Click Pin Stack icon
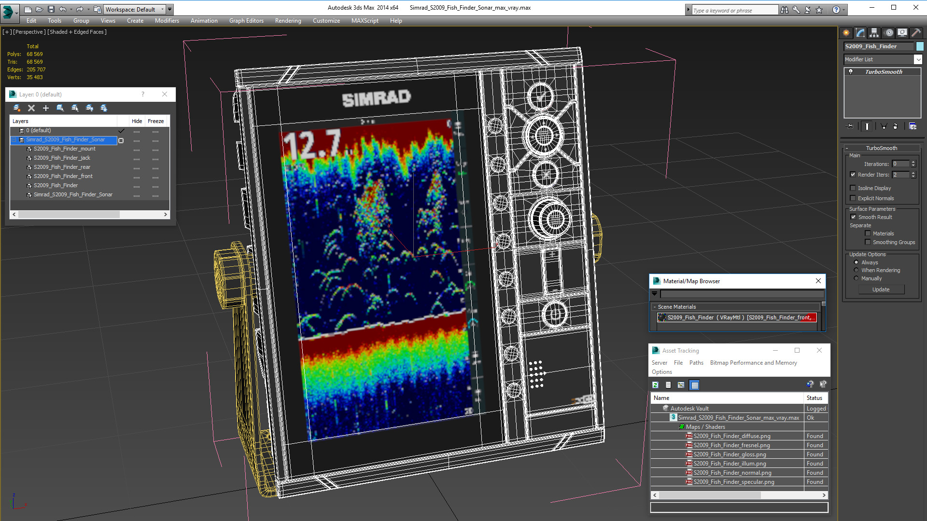 tap(850, 126)
